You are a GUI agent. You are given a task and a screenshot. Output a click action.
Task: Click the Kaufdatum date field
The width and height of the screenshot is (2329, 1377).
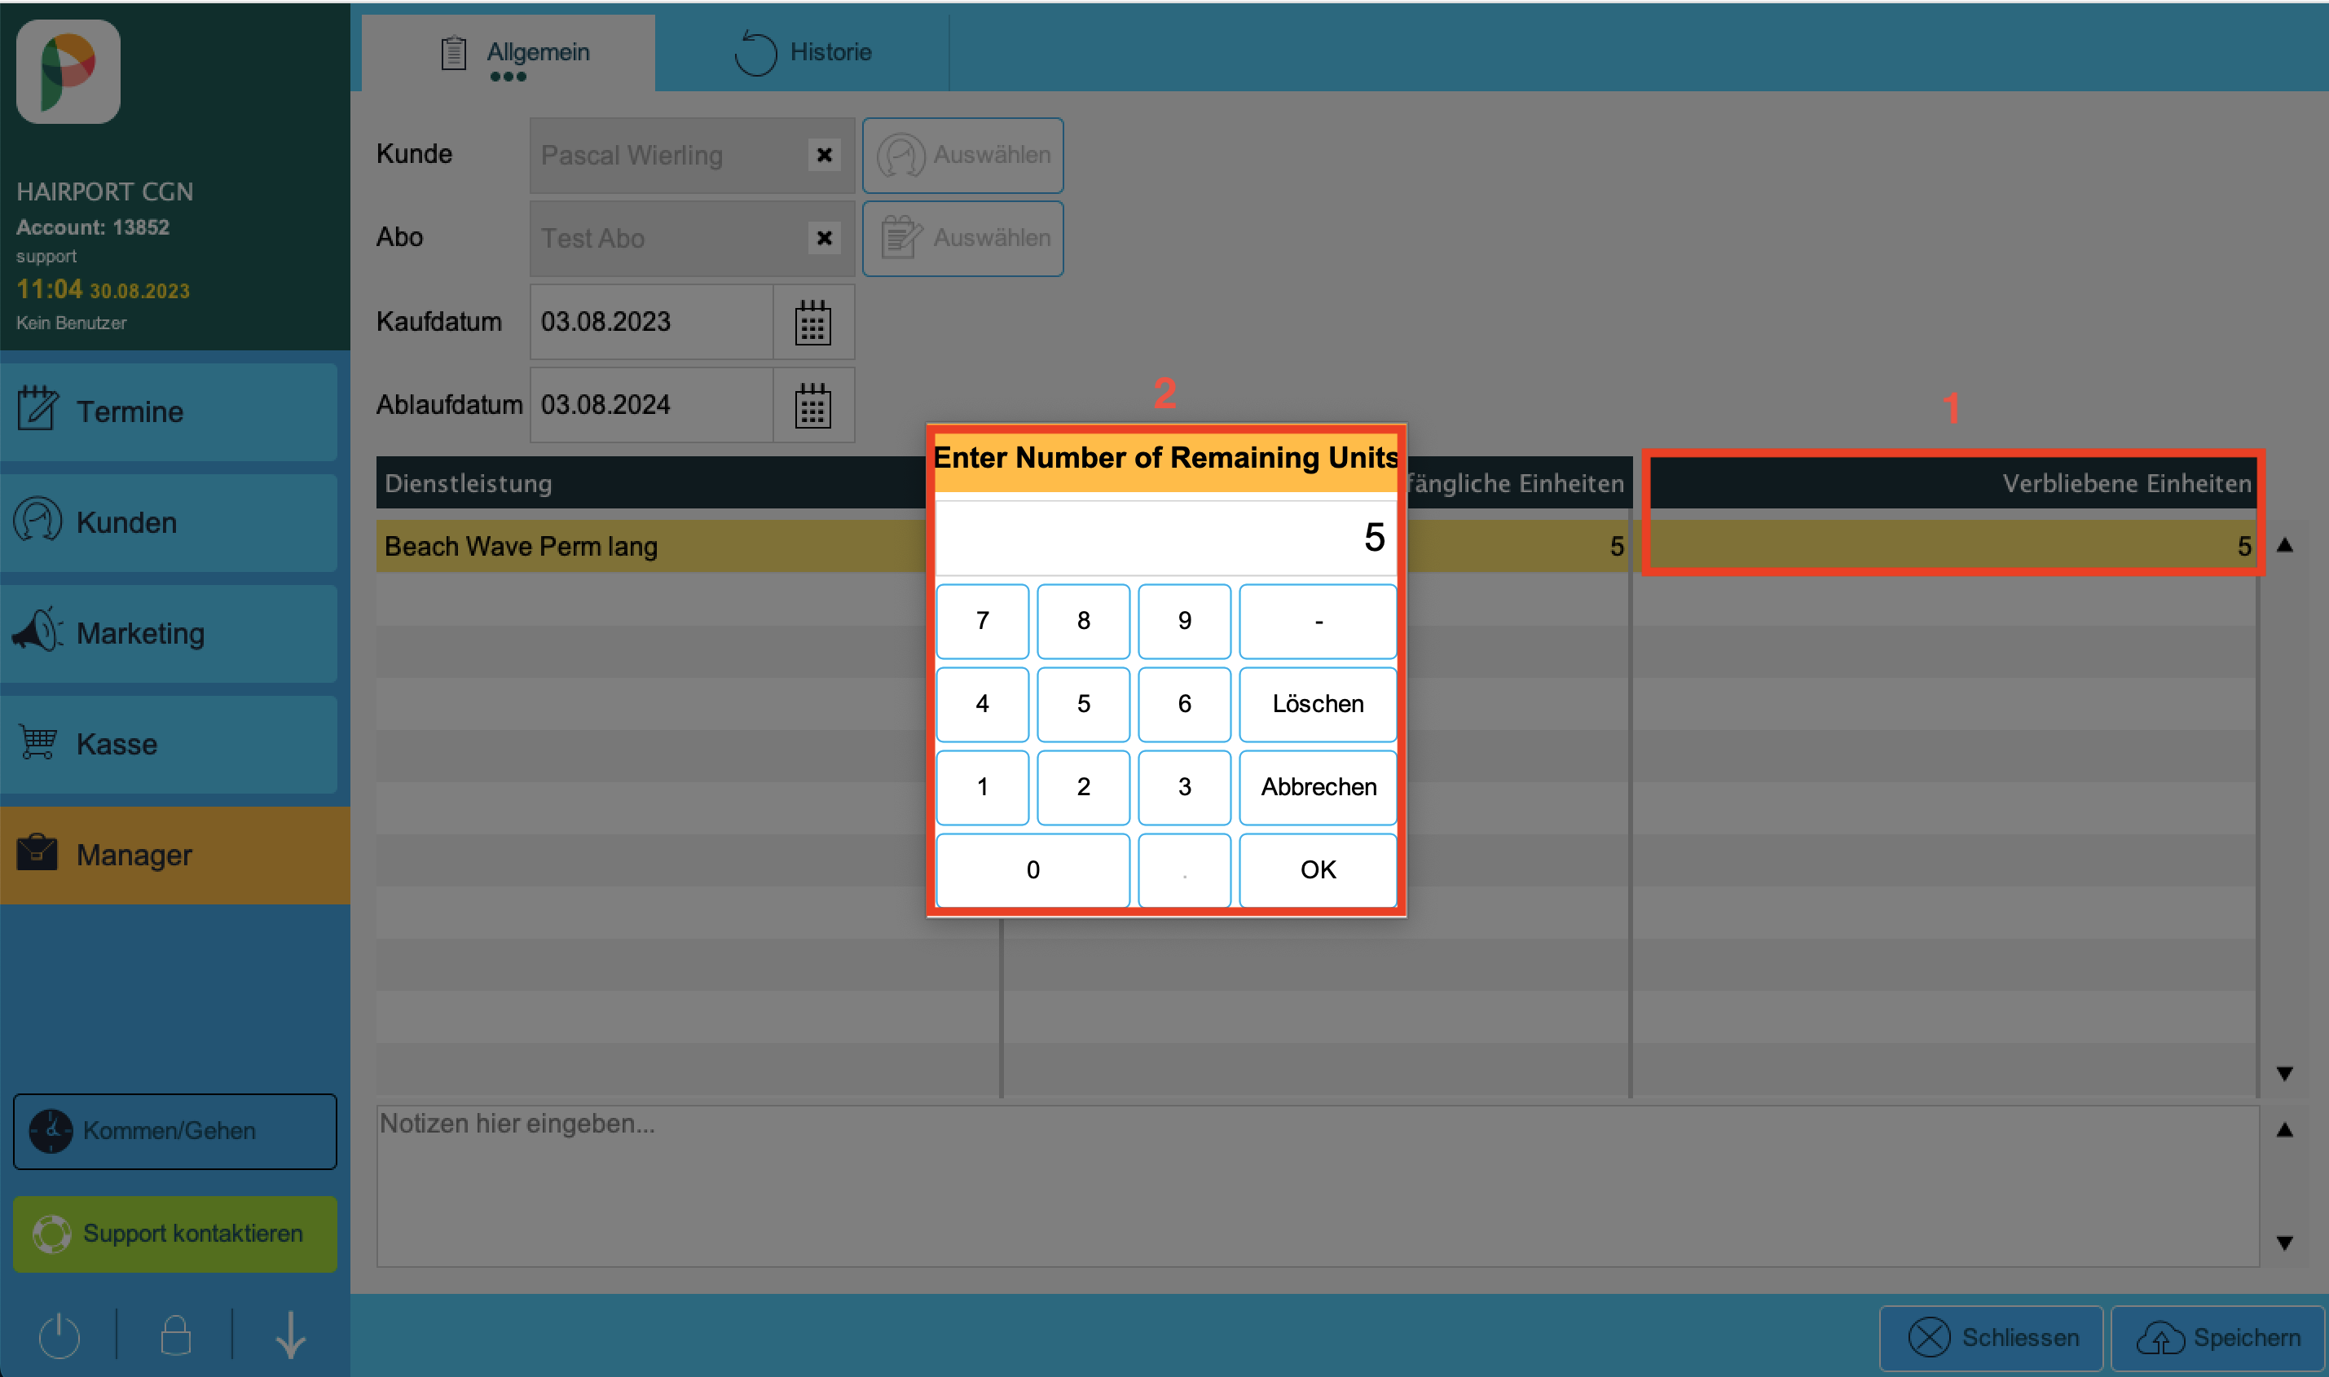(651, 322)
